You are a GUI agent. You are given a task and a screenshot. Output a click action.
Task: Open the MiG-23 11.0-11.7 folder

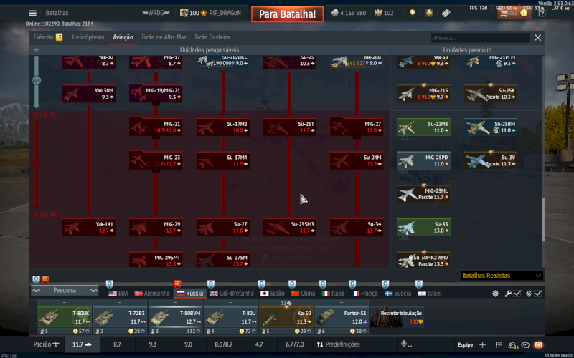point(156,160)
